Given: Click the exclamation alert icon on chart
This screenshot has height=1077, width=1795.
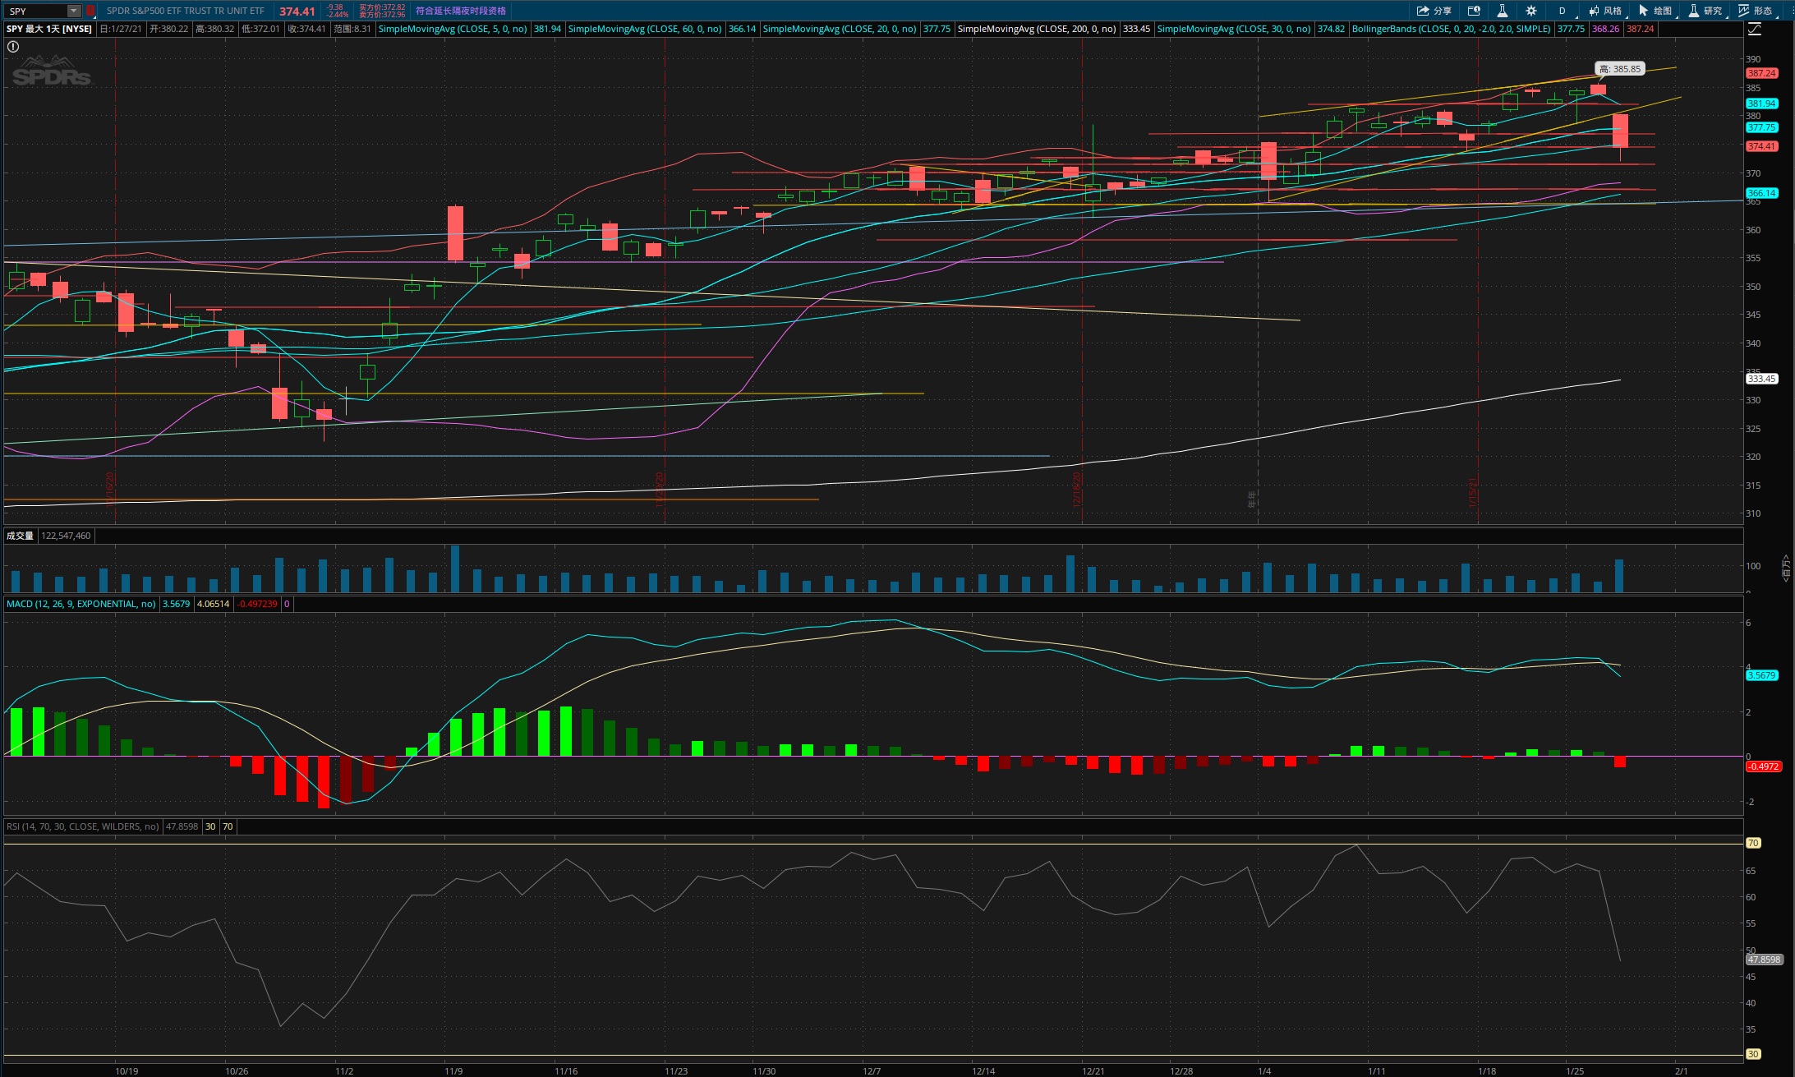Looking at the screenshot, I should (13, 47).
